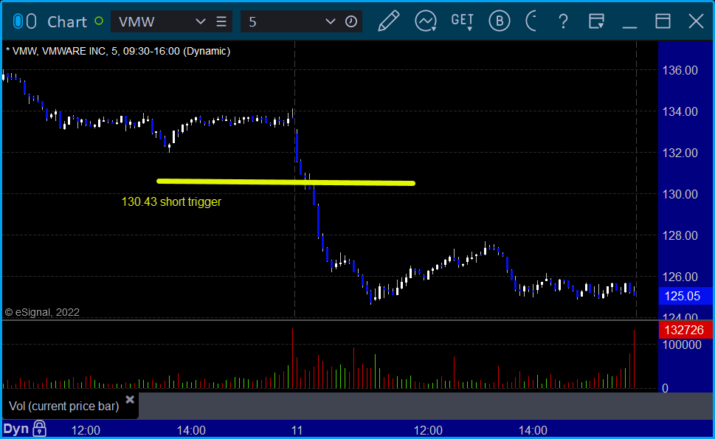Maximize the chart window
The height and width of the screenshot is (439, 715).
coord(663,21)
